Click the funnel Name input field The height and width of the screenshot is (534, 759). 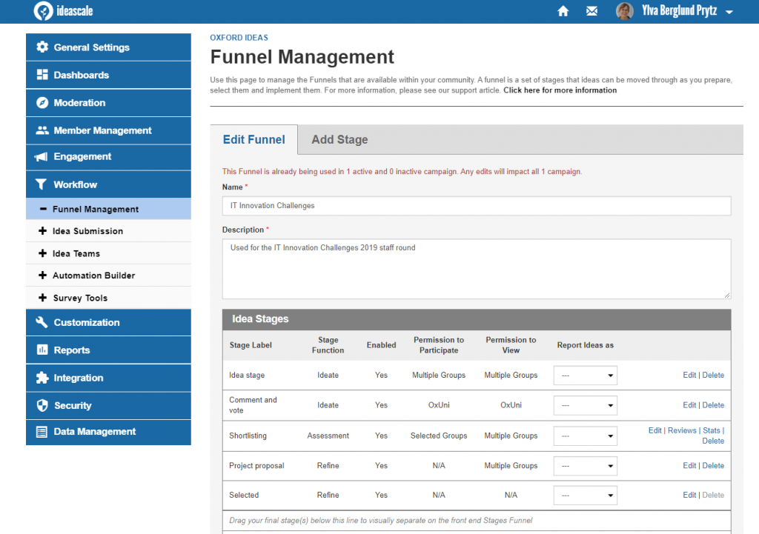coord(476,206)
